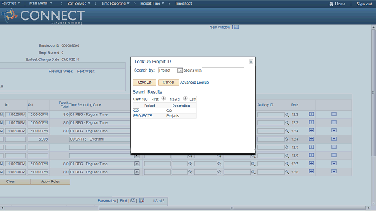376x211 pixels.
Task: Look up Activity ID for 12/2 row
Action: 287,115
